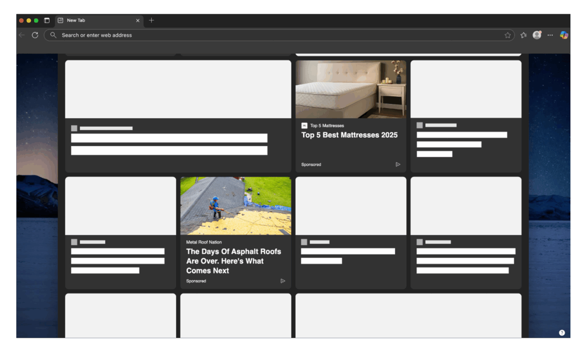Click the macOS red close window button
The image size is (587, 352).
[22, 21]
